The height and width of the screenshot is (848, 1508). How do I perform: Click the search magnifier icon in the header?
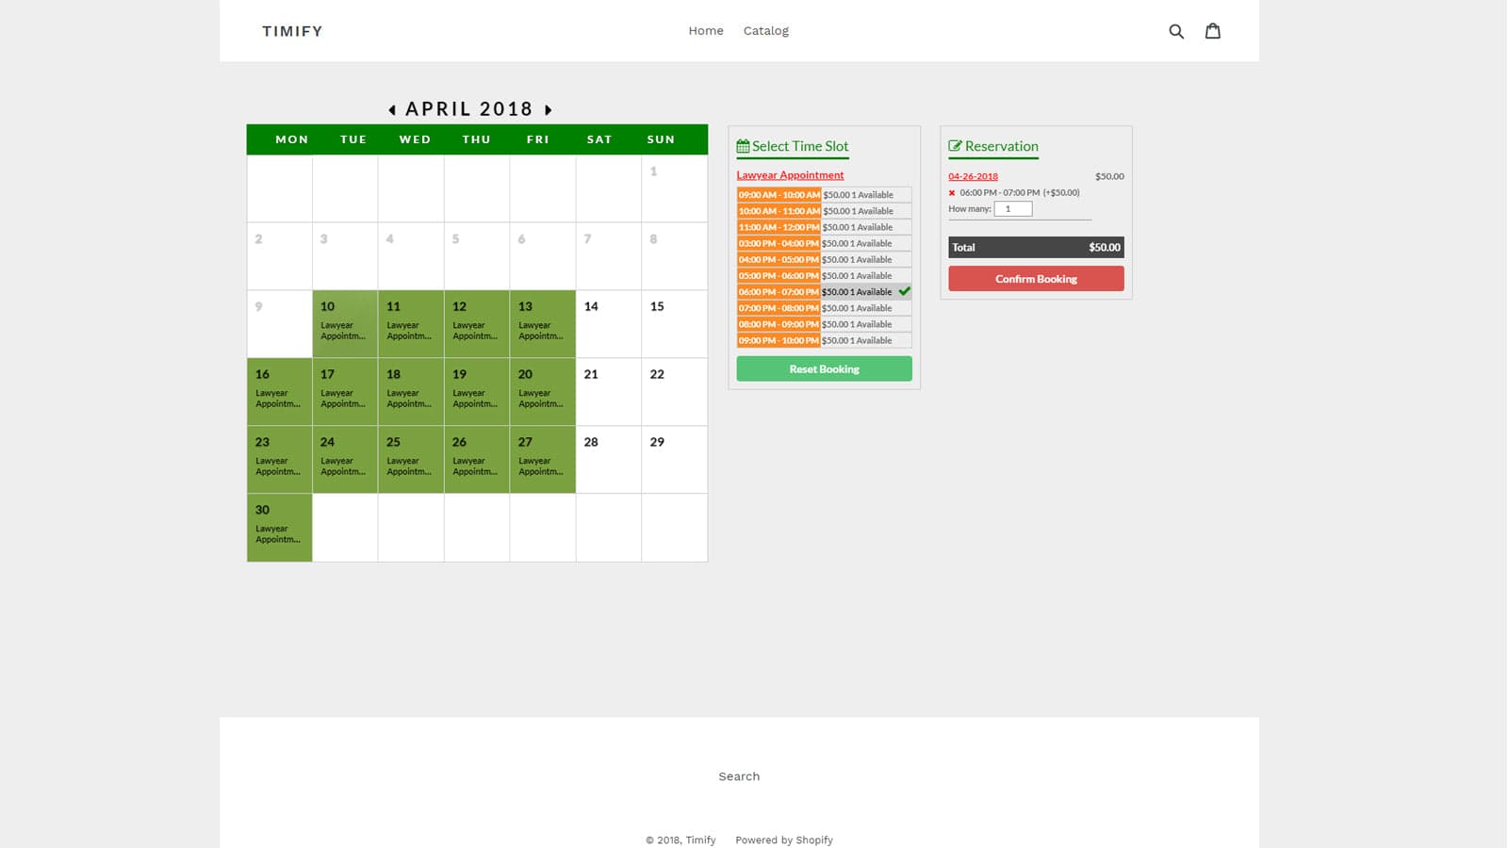pyautogui.click(x=1176, y=30)
